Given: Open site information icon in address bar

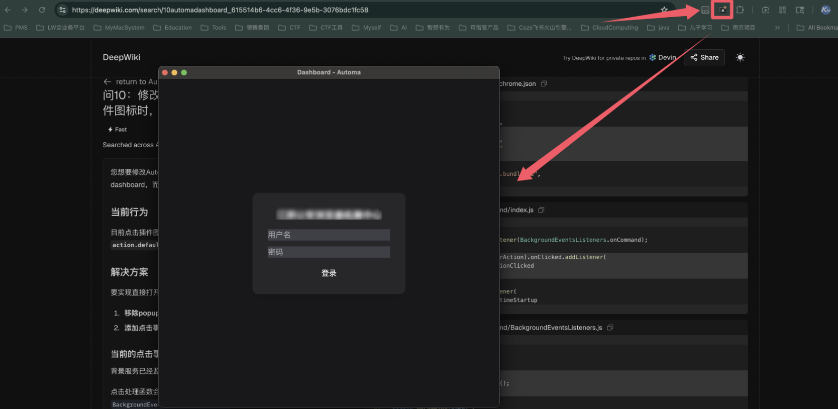Looking at the screenshot, I should tap(62, 10).
